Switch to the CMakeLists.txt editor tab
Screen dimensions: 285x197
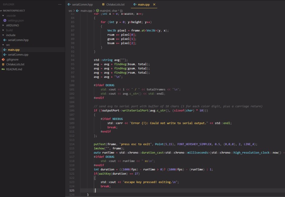(x=115, y=5)
